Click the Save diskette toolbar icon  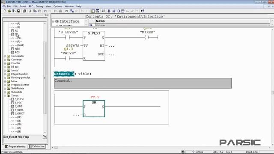point(18,11)
